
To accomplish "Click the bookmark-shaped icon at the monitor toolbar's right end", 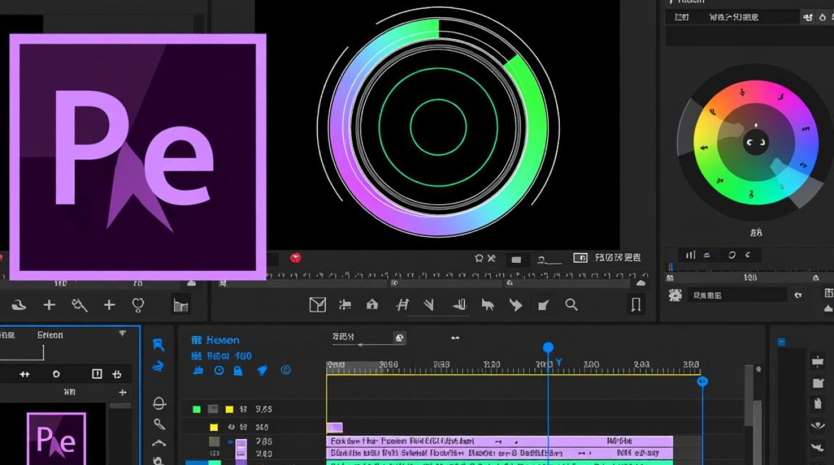I will pos(636,304).
